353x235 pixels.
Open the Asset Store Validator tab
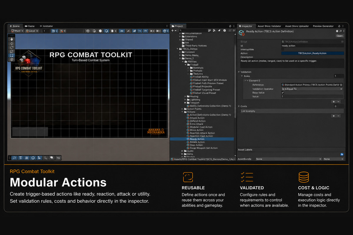click(x=269, y=26)
